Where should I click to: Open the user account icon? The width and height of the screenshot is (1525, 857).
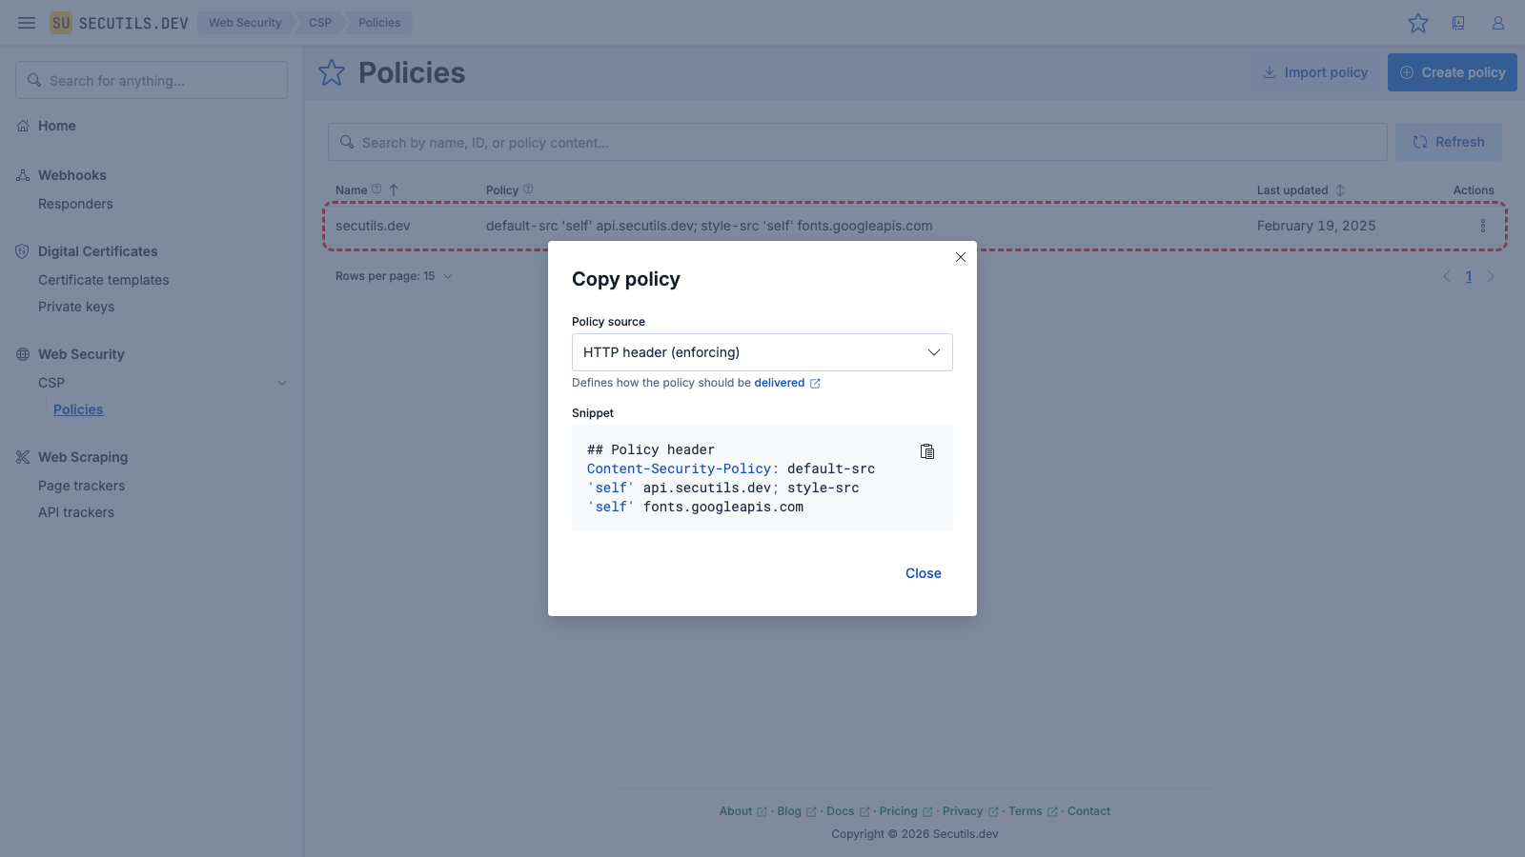click(1497, 23)
